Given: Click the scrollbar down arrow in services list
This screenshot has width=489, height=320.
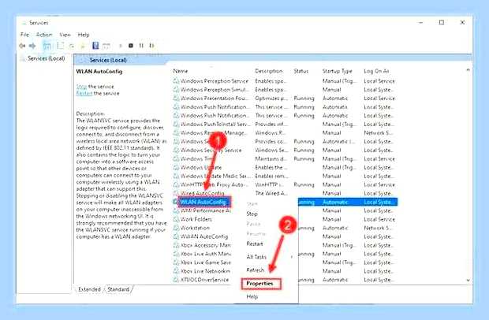Looking at the screenshot, I should (x=468, y=280).
